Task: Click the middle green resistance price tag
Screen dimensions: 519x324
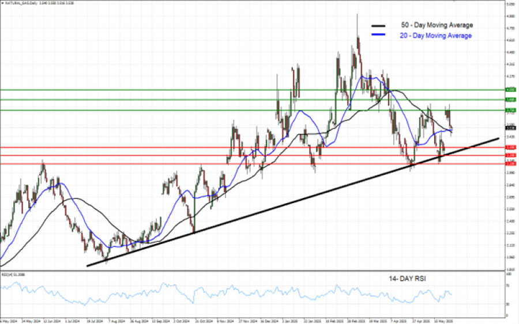Action: [510, 100]
